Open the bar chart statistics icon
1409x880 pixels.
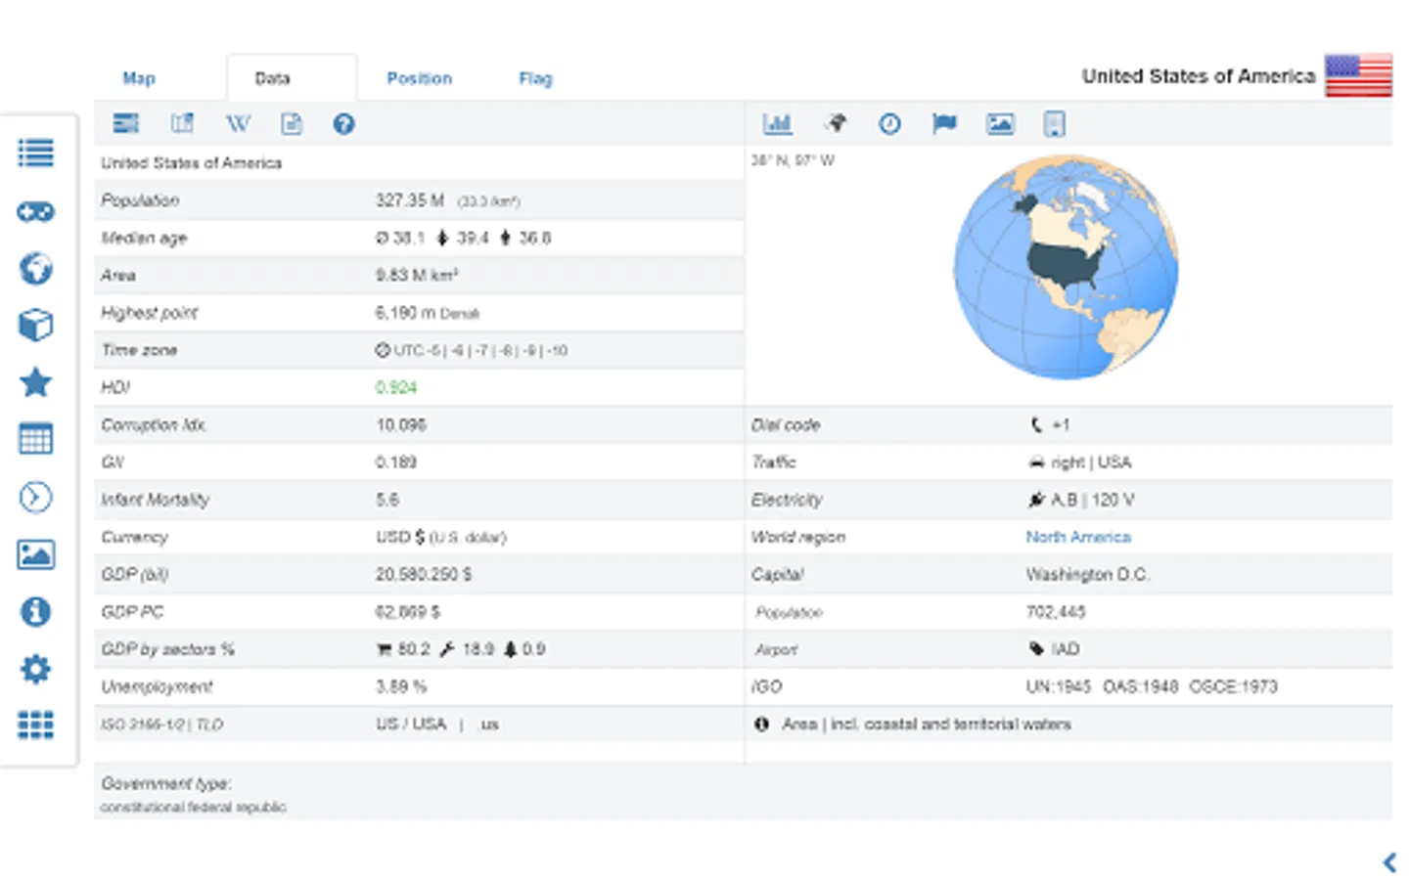coord(777,123)
